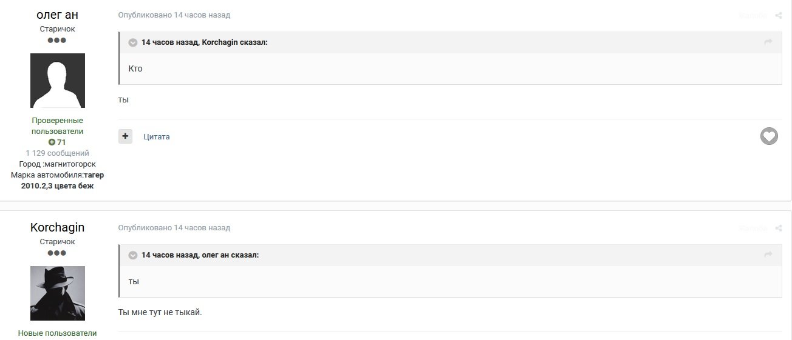The image size is (792, 340).
Task: Toggle multiquote plus button on олег ан's post
Action: 125,136
